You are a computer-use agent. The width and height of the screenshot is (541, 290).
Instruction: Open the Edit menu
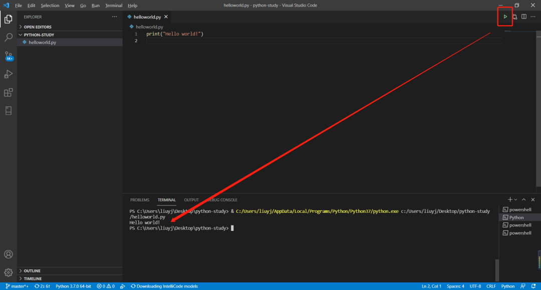point(32,5)
